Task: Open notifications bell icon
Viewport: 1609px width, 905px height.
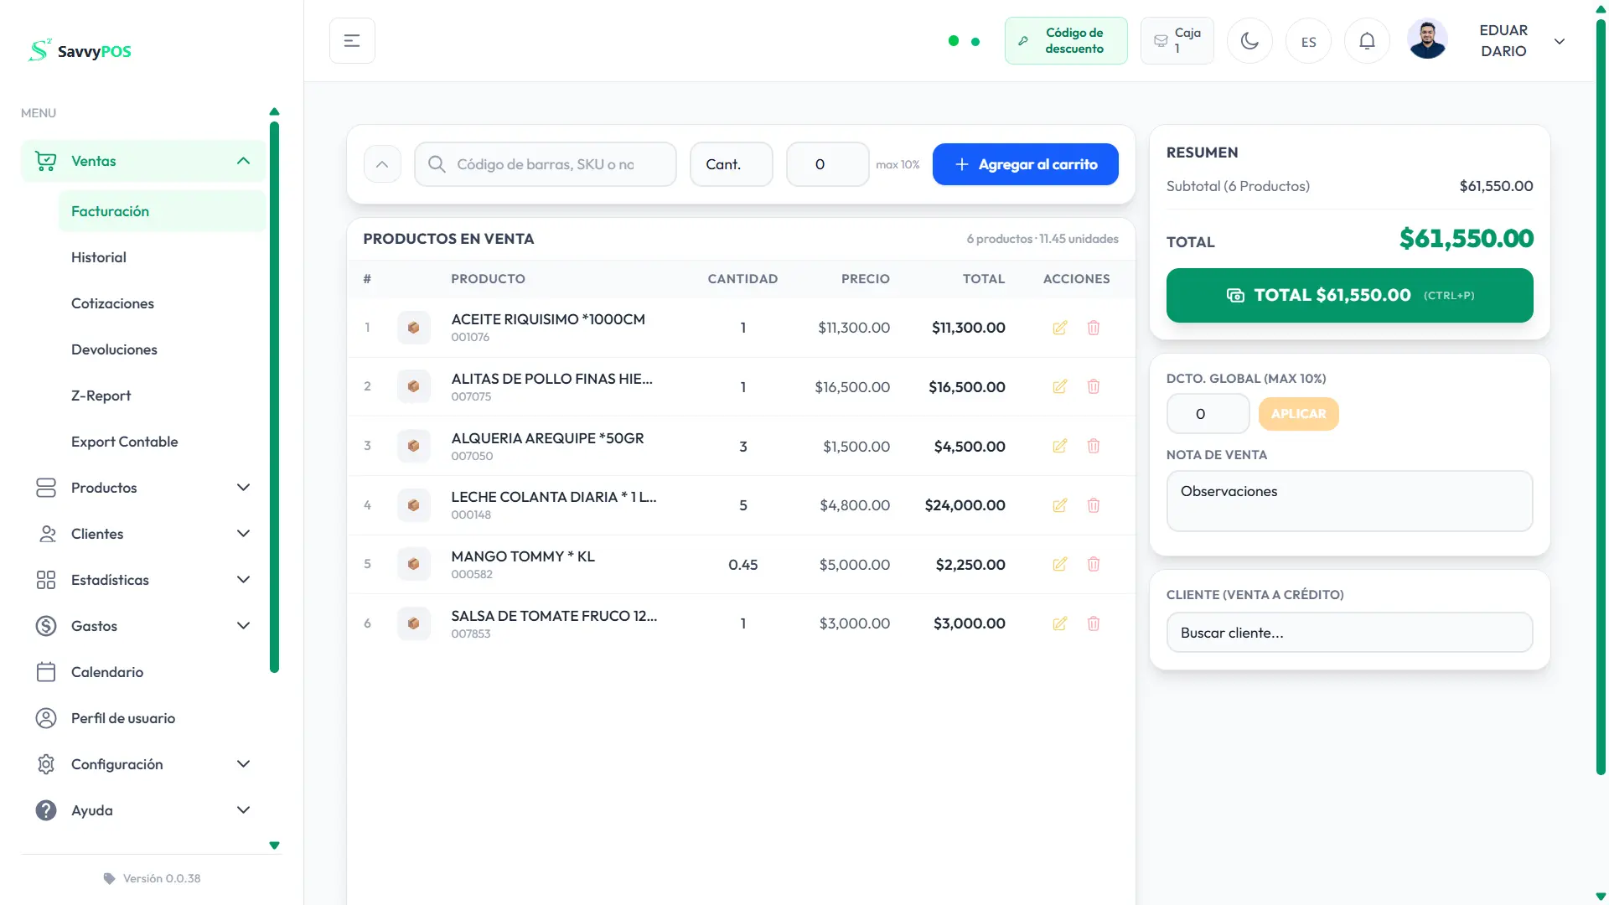Action: pyautogui.click(x=1367, y=41)
